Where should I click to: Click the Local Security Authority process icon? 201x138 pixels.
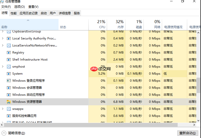coord(9,38)
